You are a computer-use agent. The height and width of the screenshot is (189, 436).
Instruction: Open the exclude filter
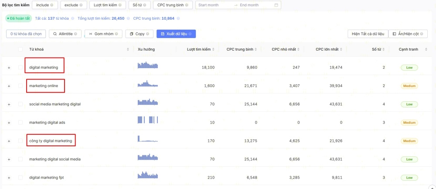tap(71, 5)
